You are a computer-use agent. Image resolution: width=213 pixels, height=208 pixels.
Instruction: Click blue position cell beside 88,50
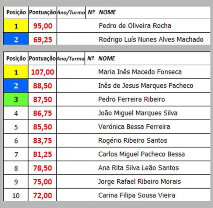coord(16,86)
